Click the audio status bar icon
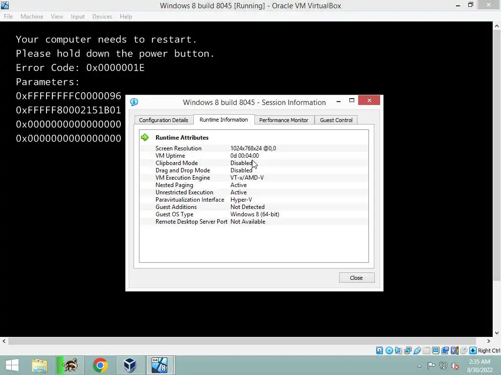This screenshot has width=501, height=375. tap(398, 351)
